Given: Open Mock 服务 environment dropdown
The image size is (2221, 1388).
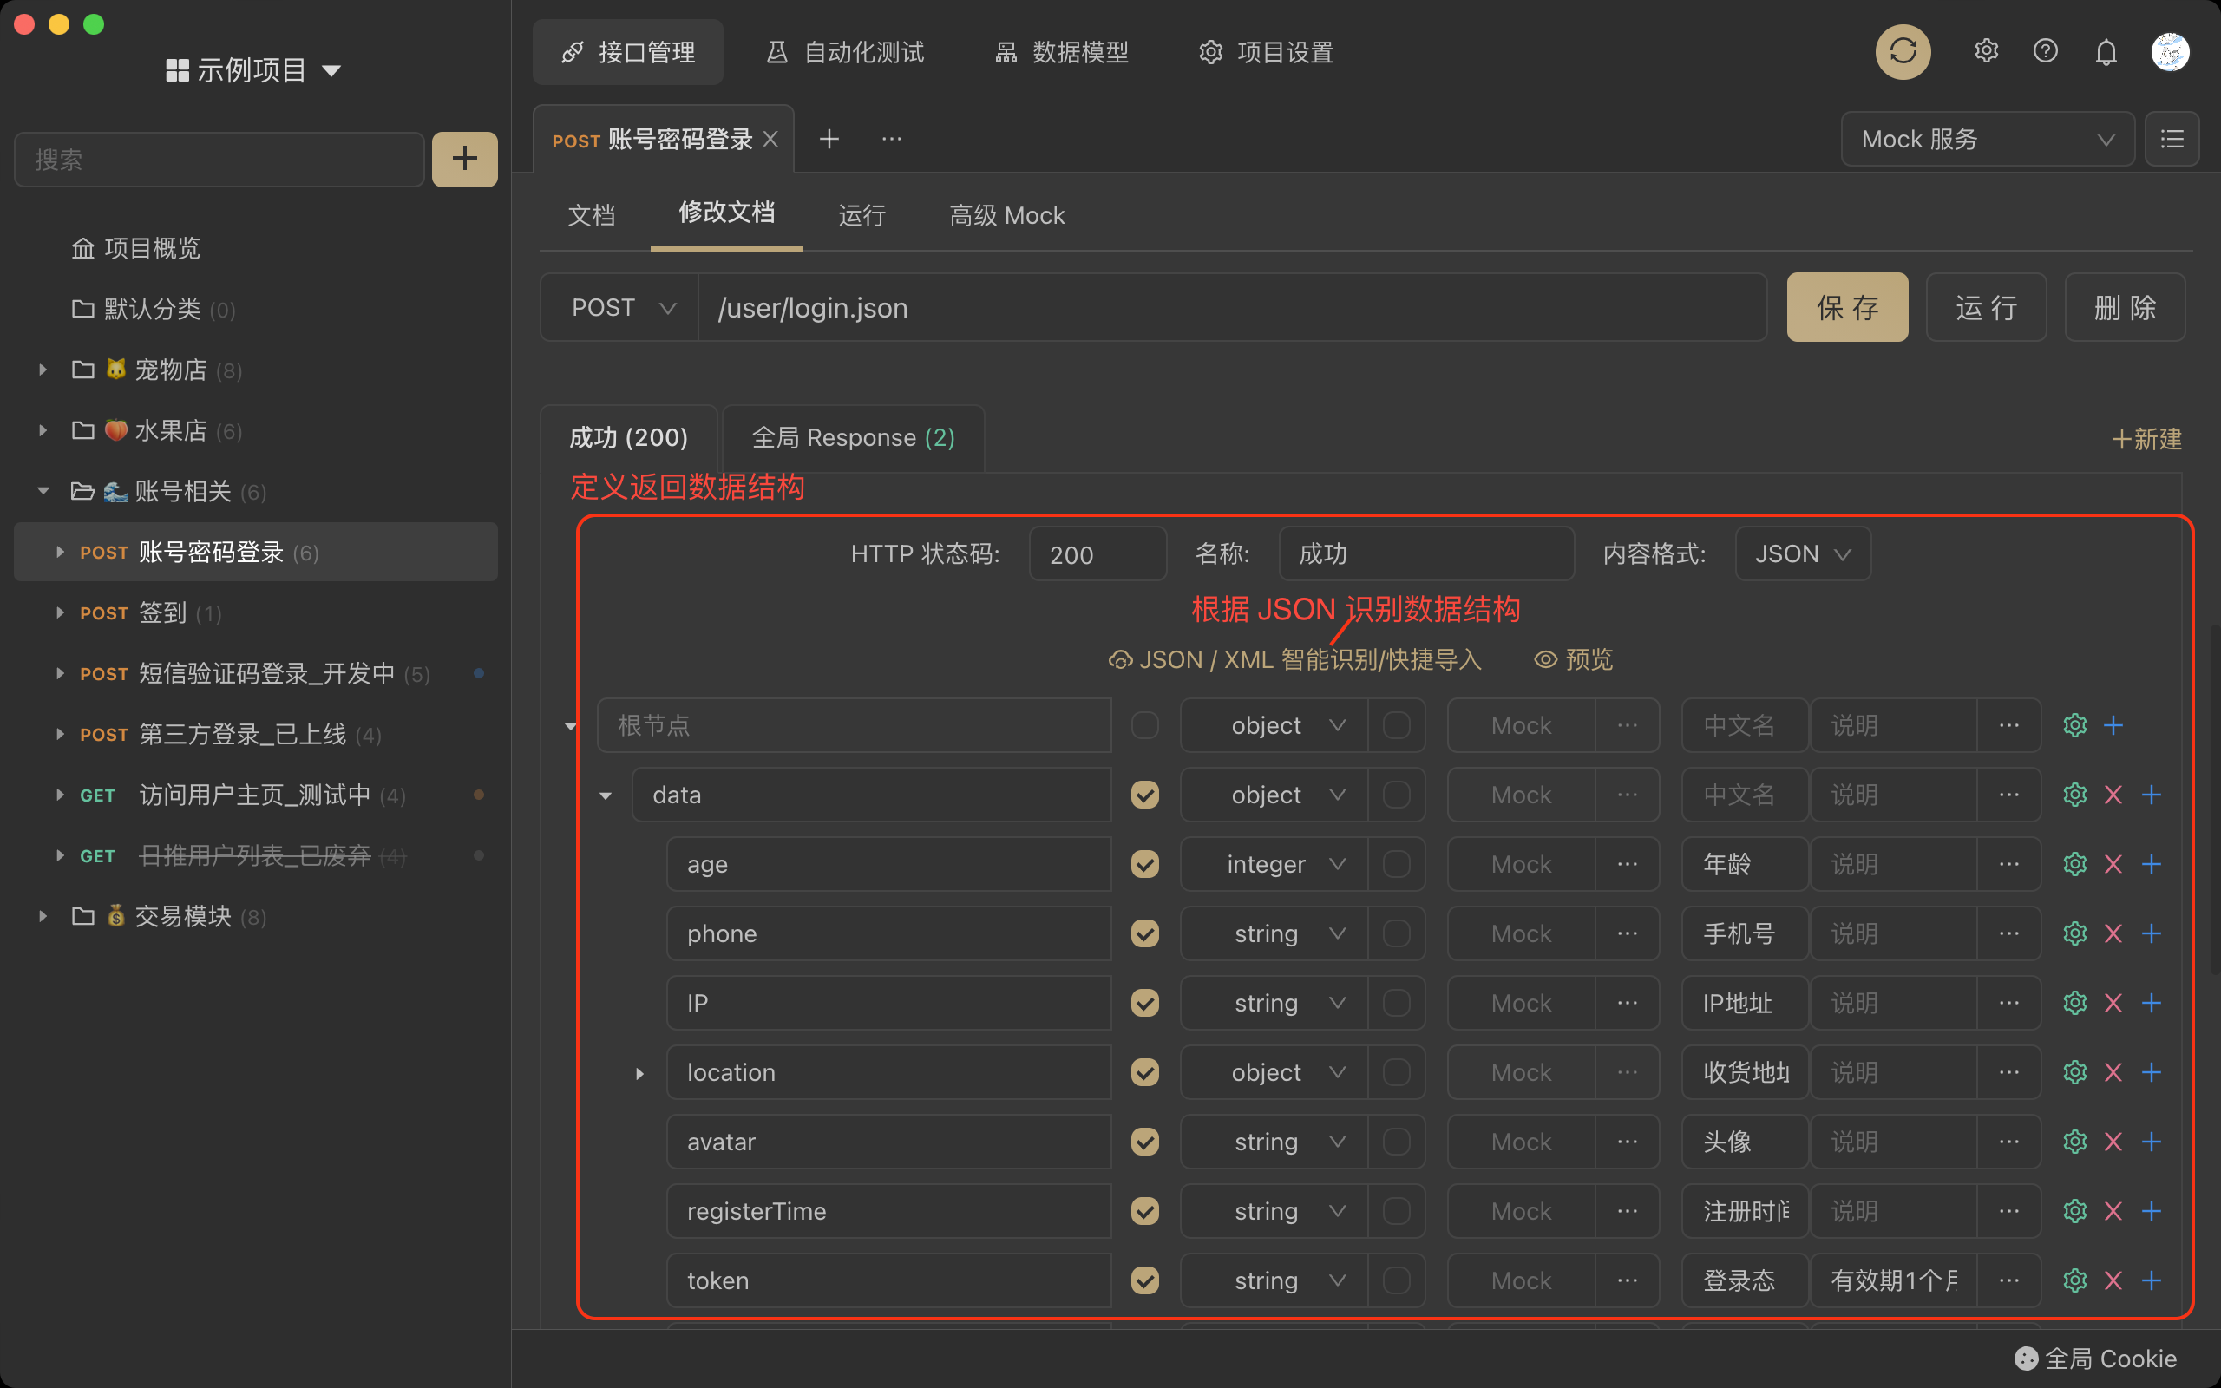Looking at the screenshot, I should 1987,140.
